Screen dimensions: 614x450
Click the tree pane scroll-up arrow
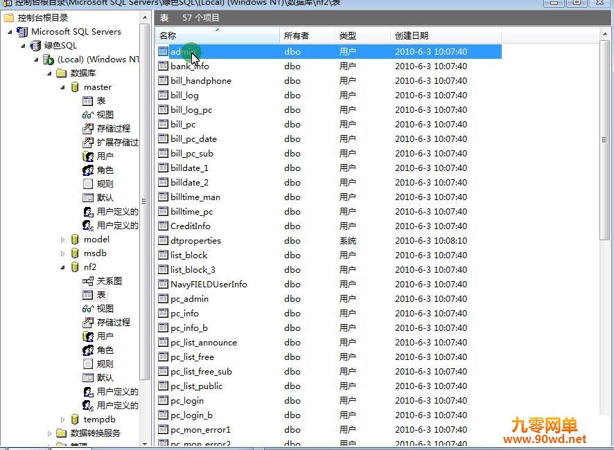click(145, 18)
